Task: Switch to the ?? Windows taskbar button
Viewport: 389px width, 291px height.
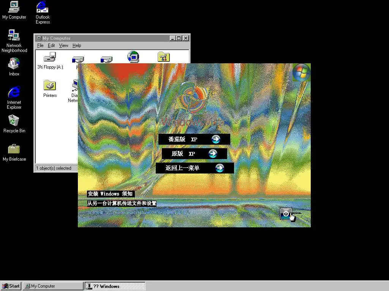Action: tap(115, 286)
